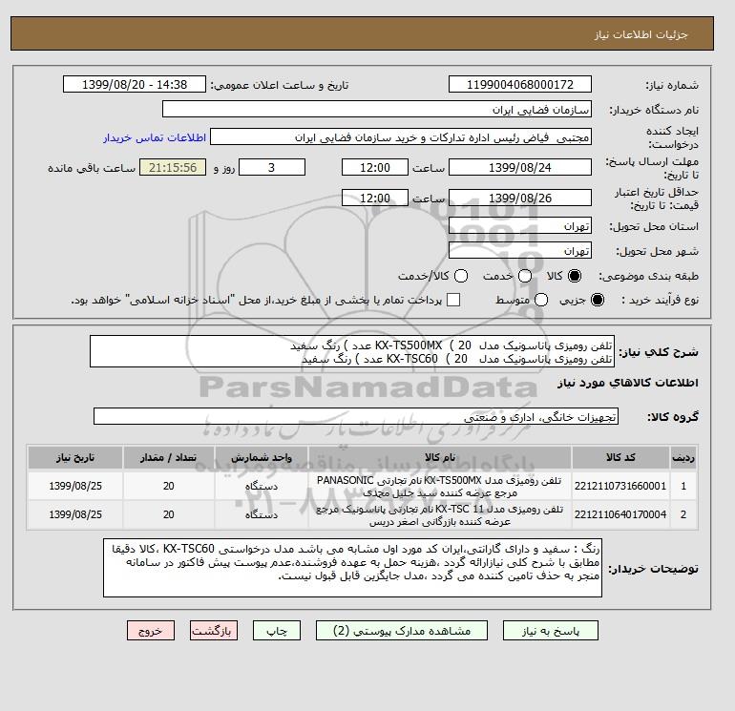
Task: Click the price validity time 12:00 field
Action: point(375,198)
